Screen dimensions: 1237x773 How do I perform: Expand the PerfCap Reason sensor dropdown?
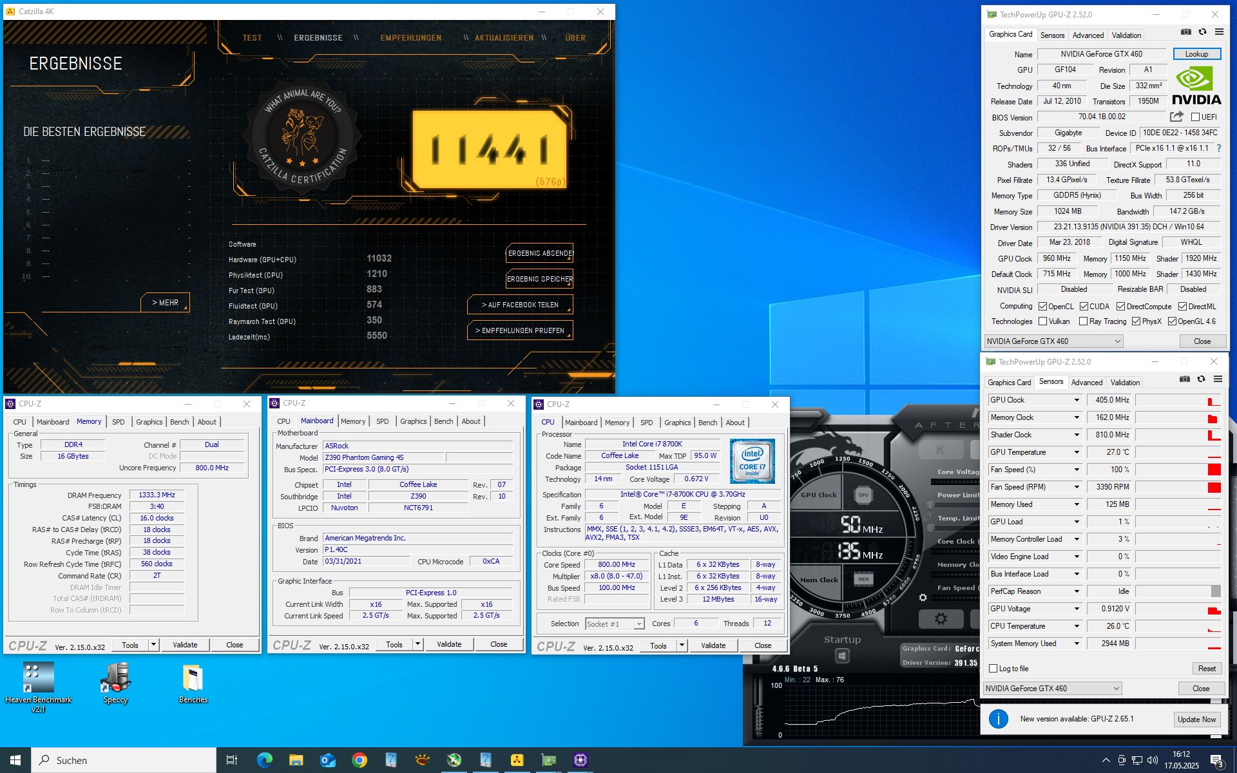point(1076,591)
